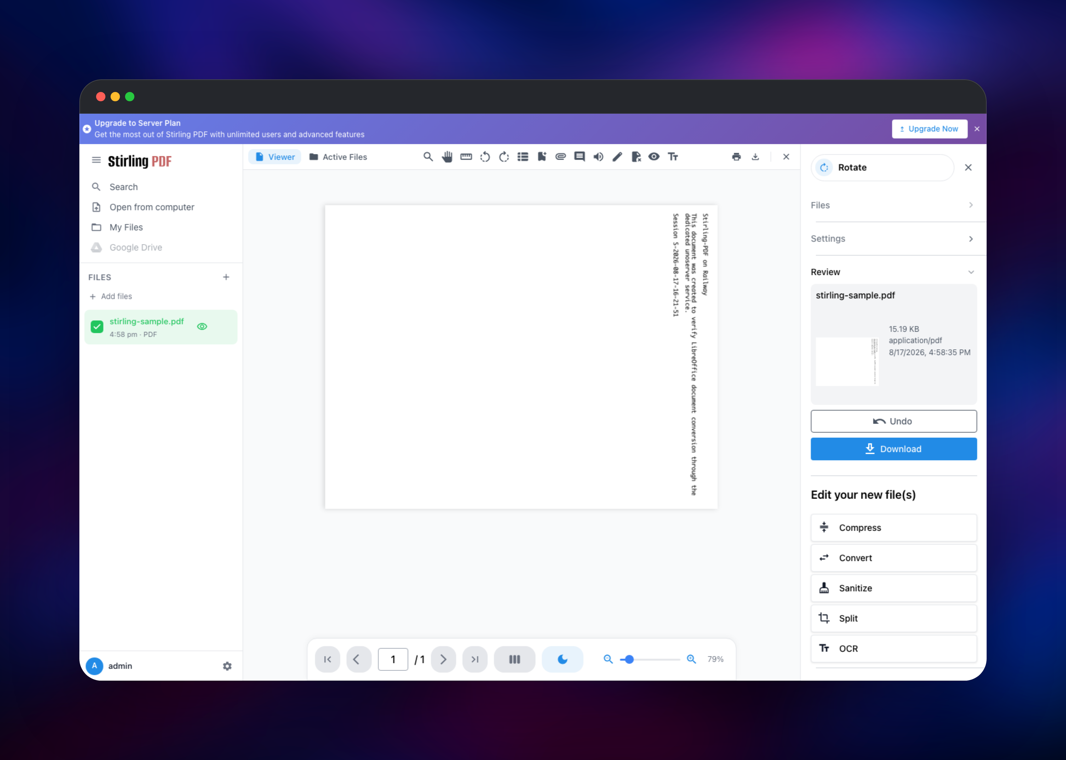Click the text size Tt icon in toolbar
The width and height of the screenshot is (1066, 760).
[x=673, y=157]
